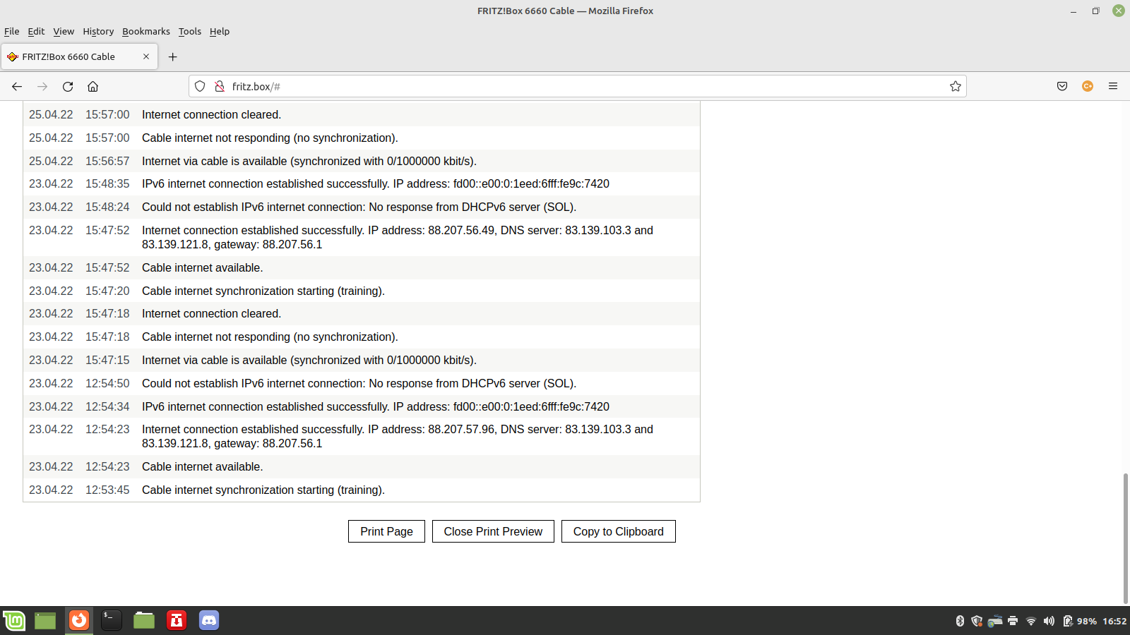Open the Wi-Fi network tray icon
Image resolution: width=1130 pixels, height=635 pixels.
[x=1031, y=621]
